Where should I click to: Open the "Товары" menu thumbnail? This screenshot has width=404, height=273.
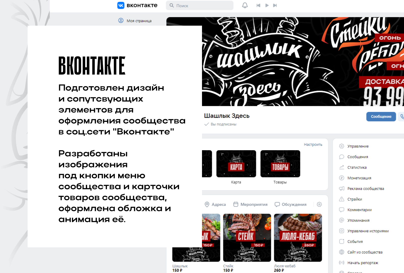(x=280, y=164)
